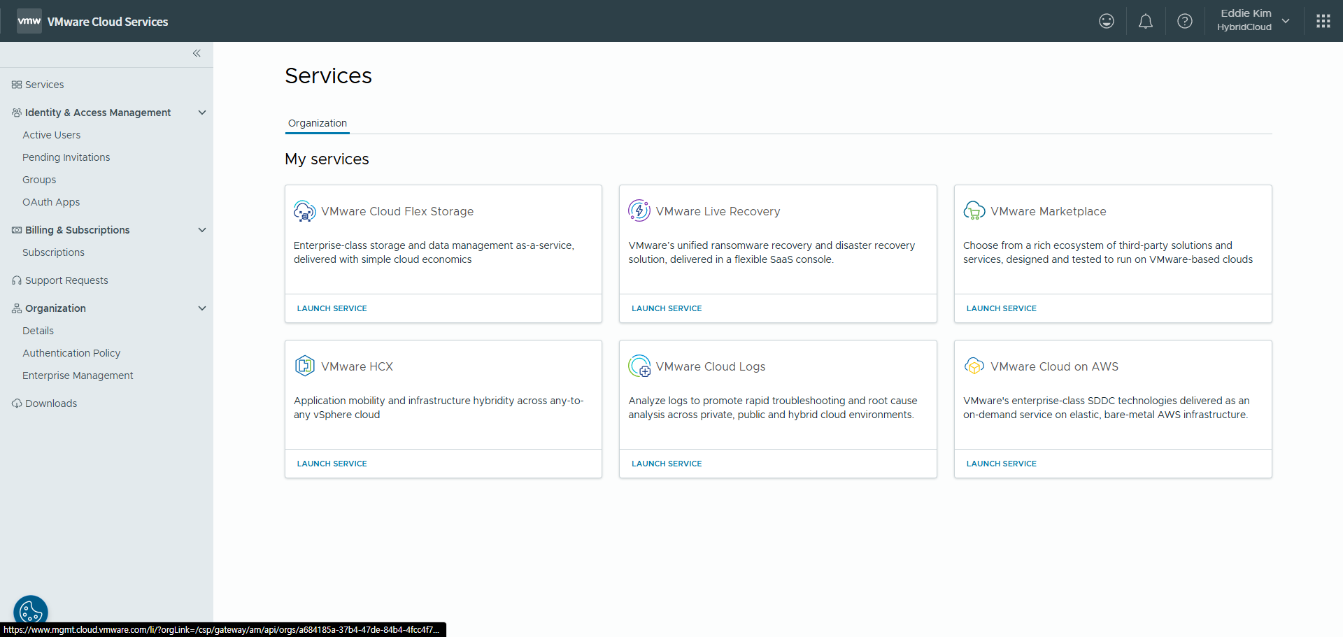This screenshot has width=1343, height=637.
Task: Open Support Requests
Action: (66, 280)
